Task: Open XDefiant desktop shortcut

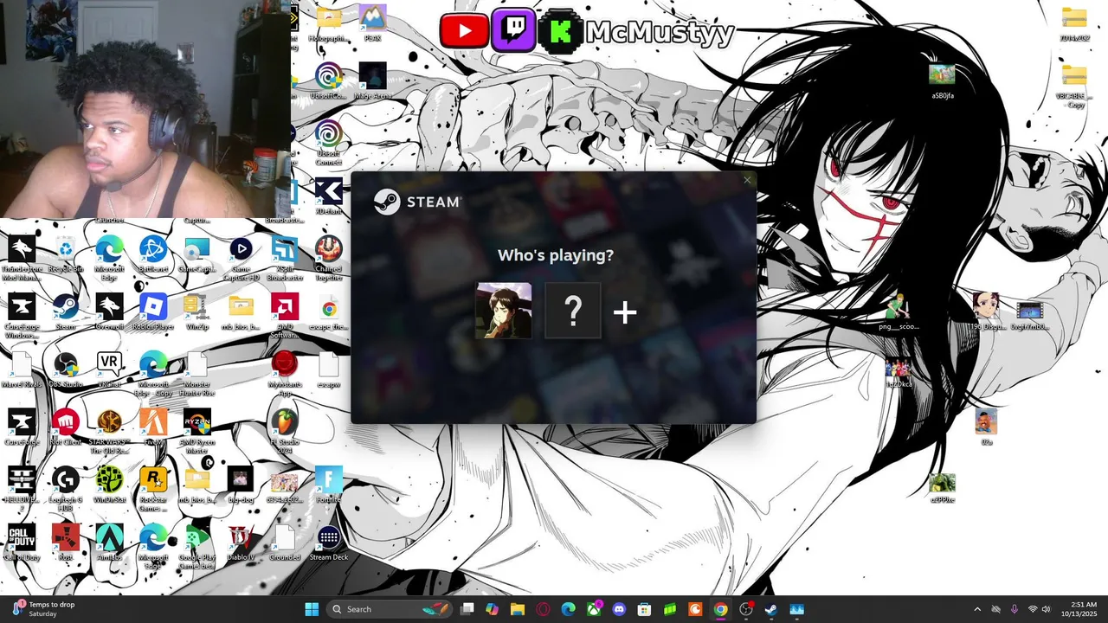Action: pos(329,196)
